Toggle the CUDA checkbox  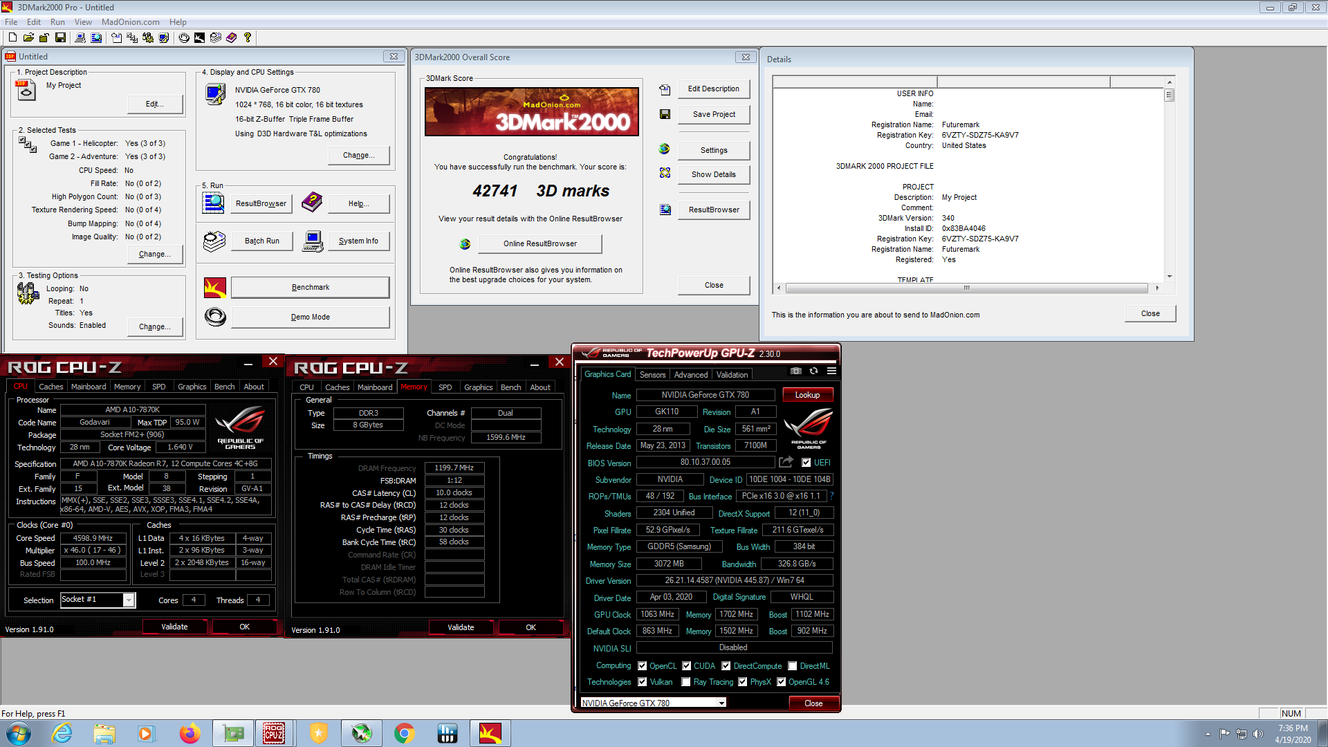click(687, 666)
